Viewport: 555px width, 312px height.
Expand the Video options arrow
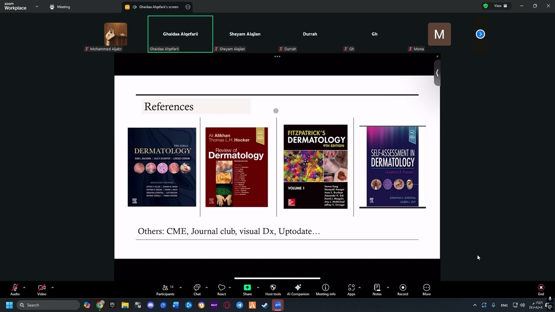point(52,287)
